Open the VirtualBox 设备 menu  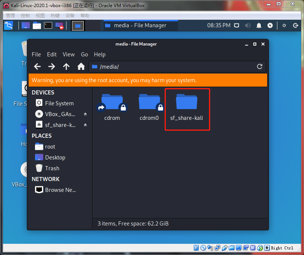70,16
